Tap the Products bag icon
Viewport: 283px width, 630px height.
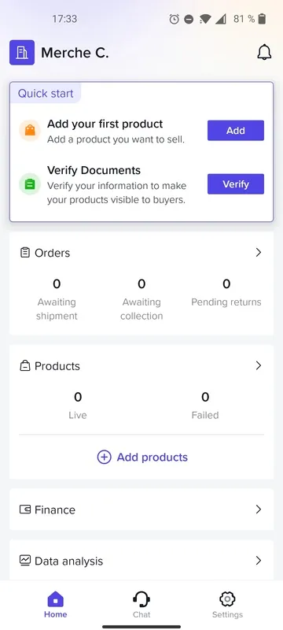click(x=25, y=366)
